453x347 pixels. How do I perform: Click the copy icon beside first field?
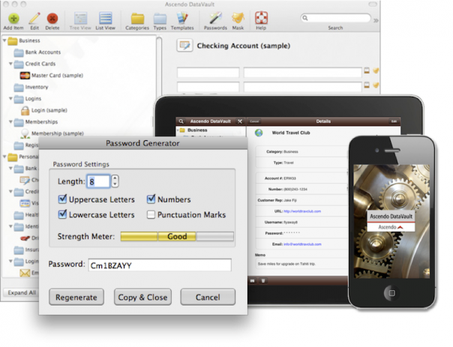tap(367, 70)
